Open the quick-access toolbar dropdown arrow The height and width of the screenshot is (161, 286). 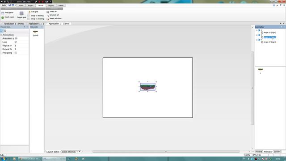point(16,5)
